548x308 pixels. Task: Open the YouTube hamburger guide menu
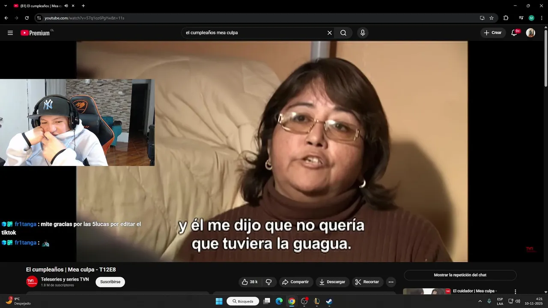(x=10, y=33)
